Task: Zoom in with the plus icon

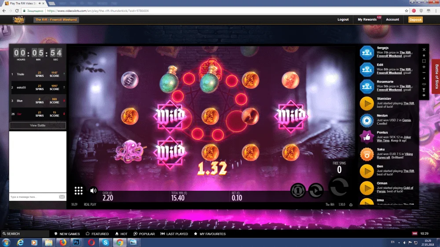Action: [x=424, y=67]
